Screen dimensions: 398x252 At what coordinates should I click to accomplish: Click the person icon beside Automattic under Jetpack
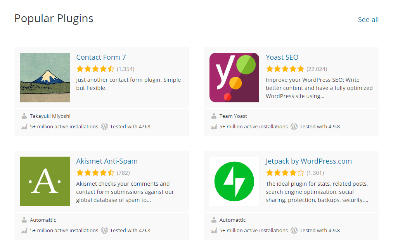[x=214, y=219]
